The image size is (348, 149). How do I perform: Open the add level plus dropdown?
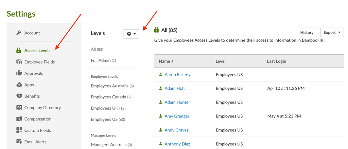[132, 34]
